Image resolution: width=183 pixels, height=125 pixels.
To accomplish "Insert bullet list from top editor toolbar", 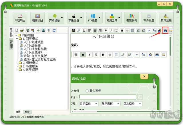I will (133, 30).
